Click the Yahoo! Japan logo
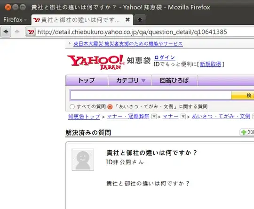254x209 pixels. coord(96,62)
